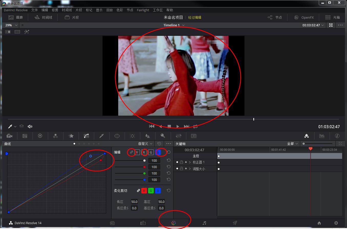The width and height of the screenshot is (347, 229).
Task: Open the Color Wheels palette
Action: [x=40, y=136]
